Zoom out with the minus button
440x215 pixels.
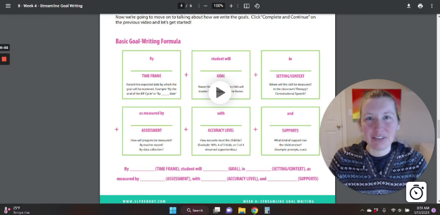click(206, 6)
